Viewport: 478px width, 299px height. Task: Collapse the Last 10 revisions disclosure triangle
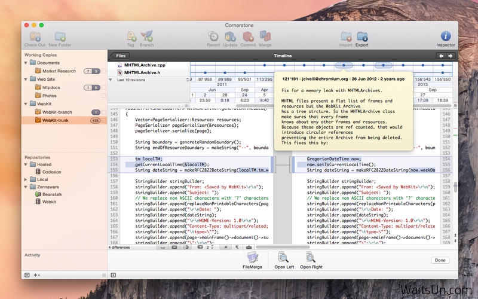[111, 80]
